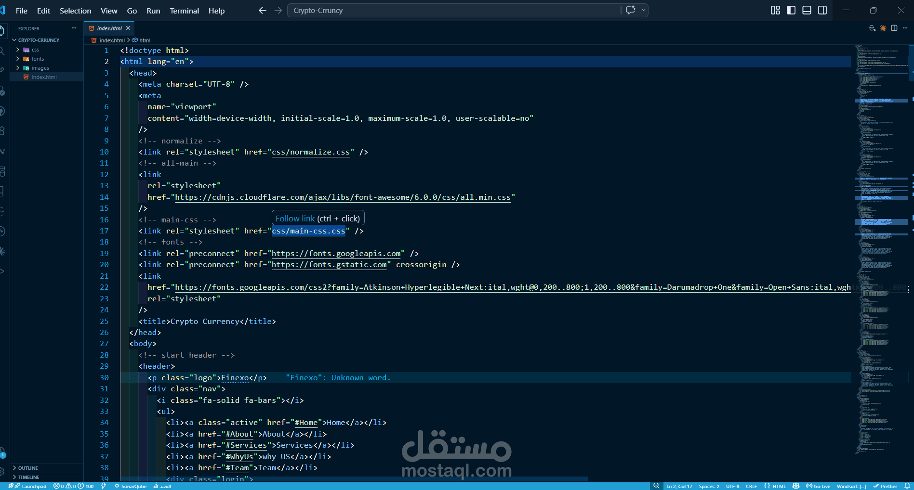Collapse the CRYPTO-CRUNCY folder section
Image resolution: width=914 pixels, height=490 pixels.
pos(39,40)
